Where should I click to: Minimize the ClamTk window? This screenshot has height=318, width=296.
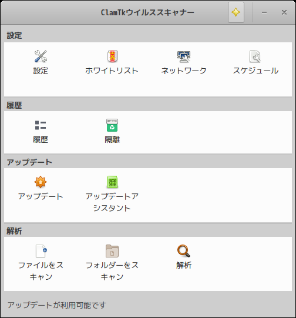pyautogui.click(x=264, y=12)
